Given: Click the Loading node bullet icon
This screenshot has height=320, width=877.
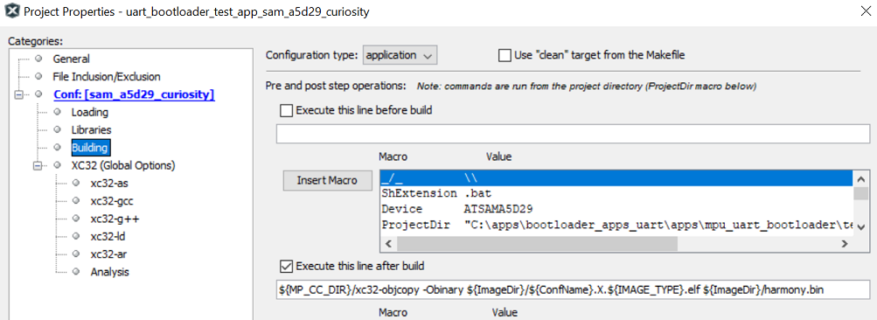Looking at the screenshot, I should coord(57,112).
